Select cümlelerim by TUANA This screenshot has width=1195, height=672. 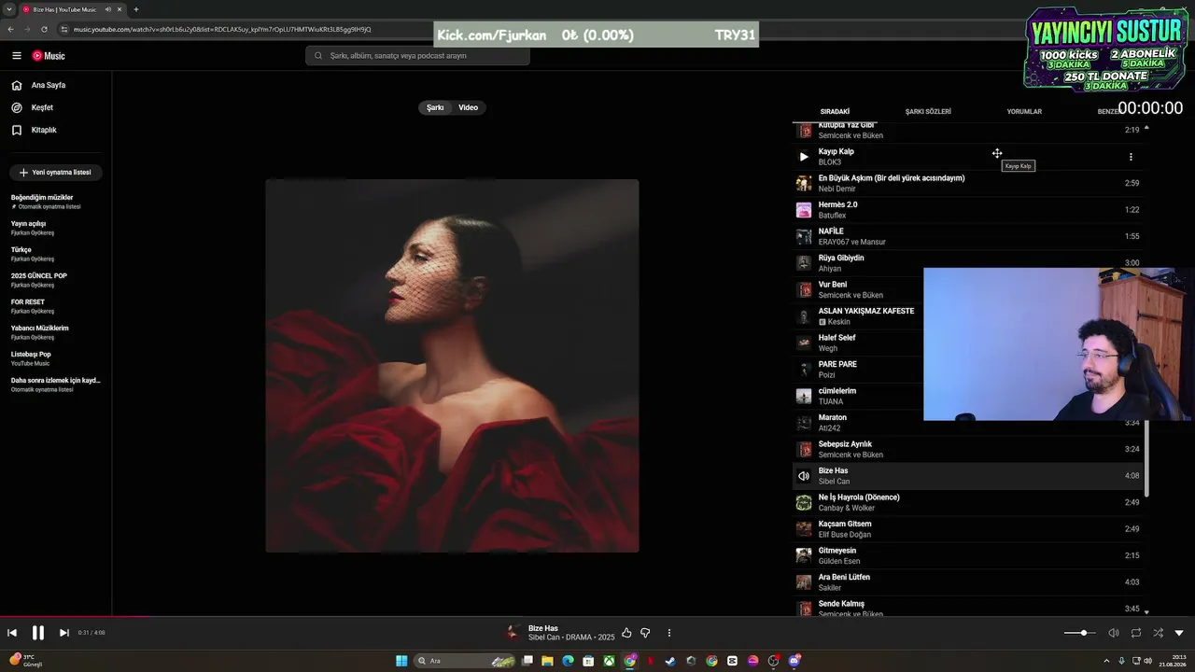click(x=858, y=396)
